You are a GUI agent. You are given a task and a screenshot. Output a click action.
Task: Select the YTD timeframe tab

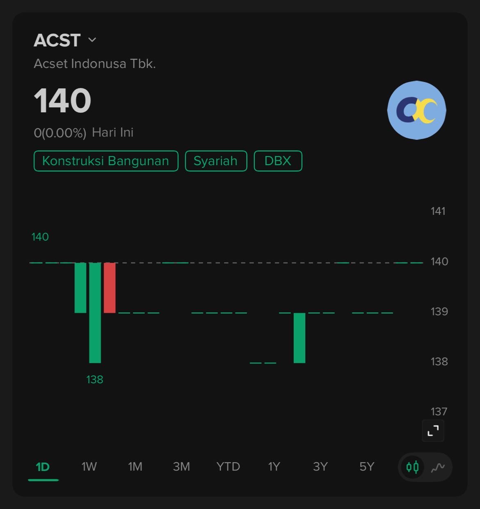click(228, 467)
